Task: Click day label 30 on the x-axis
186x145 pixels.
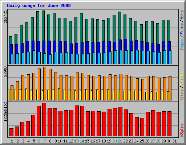Action: coord(169,141)
